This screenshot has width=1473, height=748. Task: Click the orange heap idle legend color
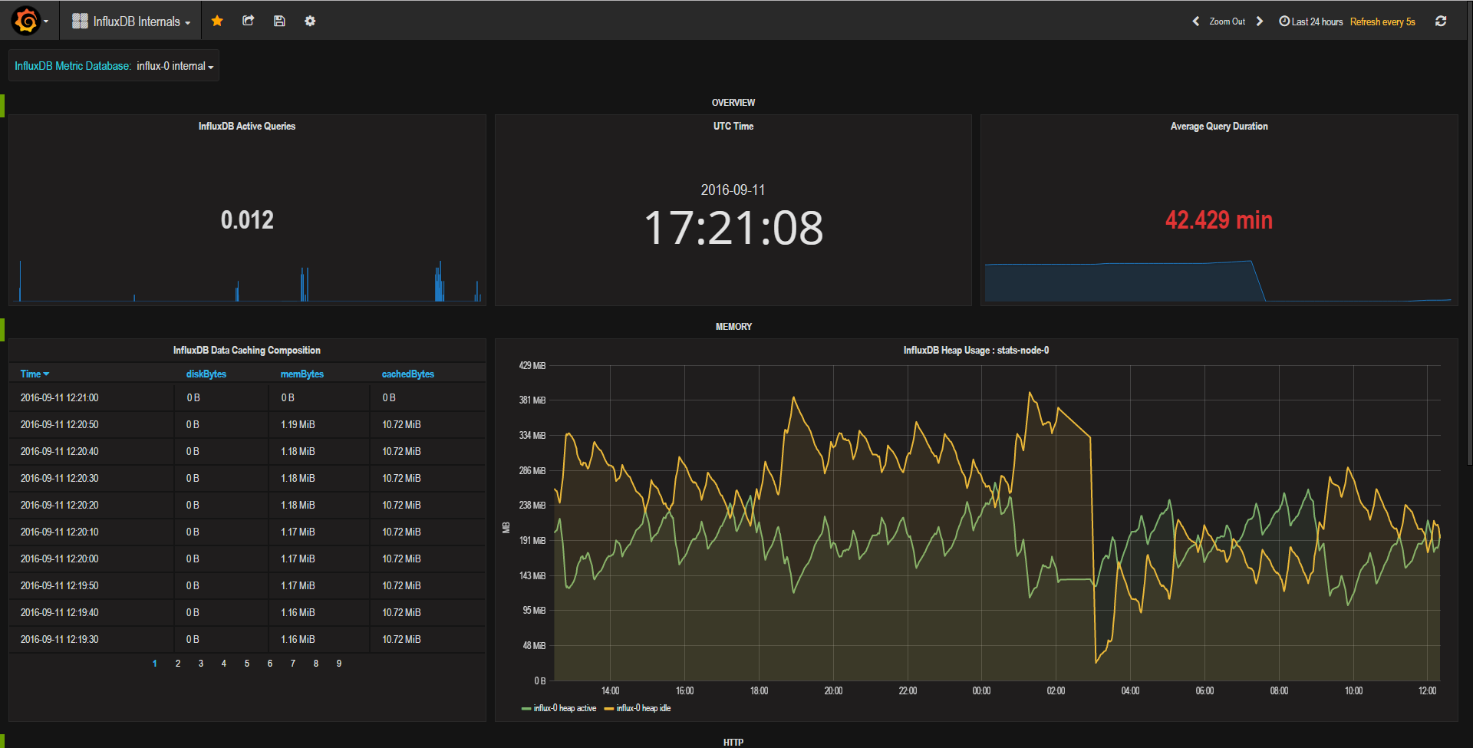click(x=609, y=709)
